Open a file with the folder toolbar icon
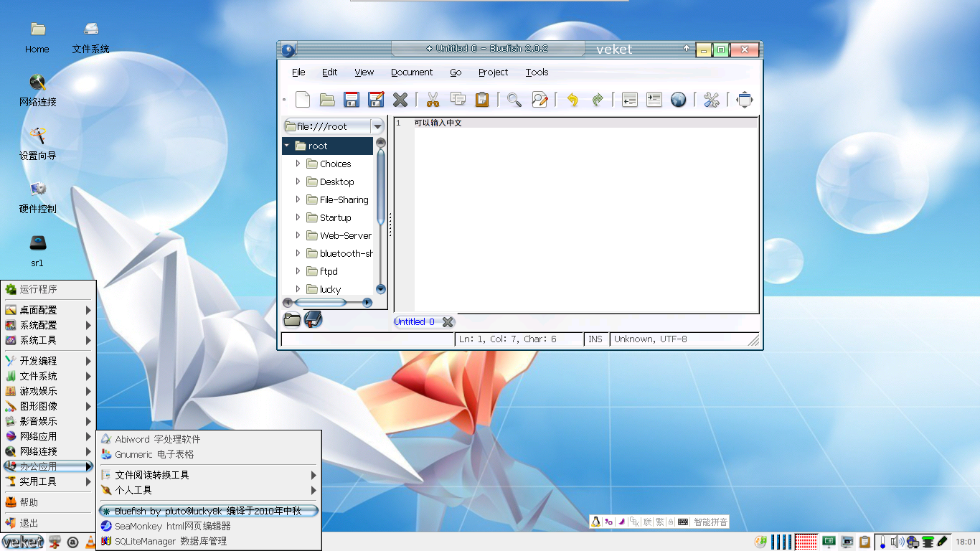 pos(327,100)
